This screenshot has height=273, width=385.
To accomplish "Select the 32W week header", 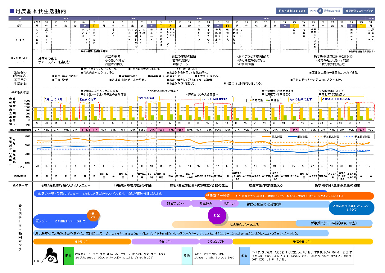I will (133, 19).
